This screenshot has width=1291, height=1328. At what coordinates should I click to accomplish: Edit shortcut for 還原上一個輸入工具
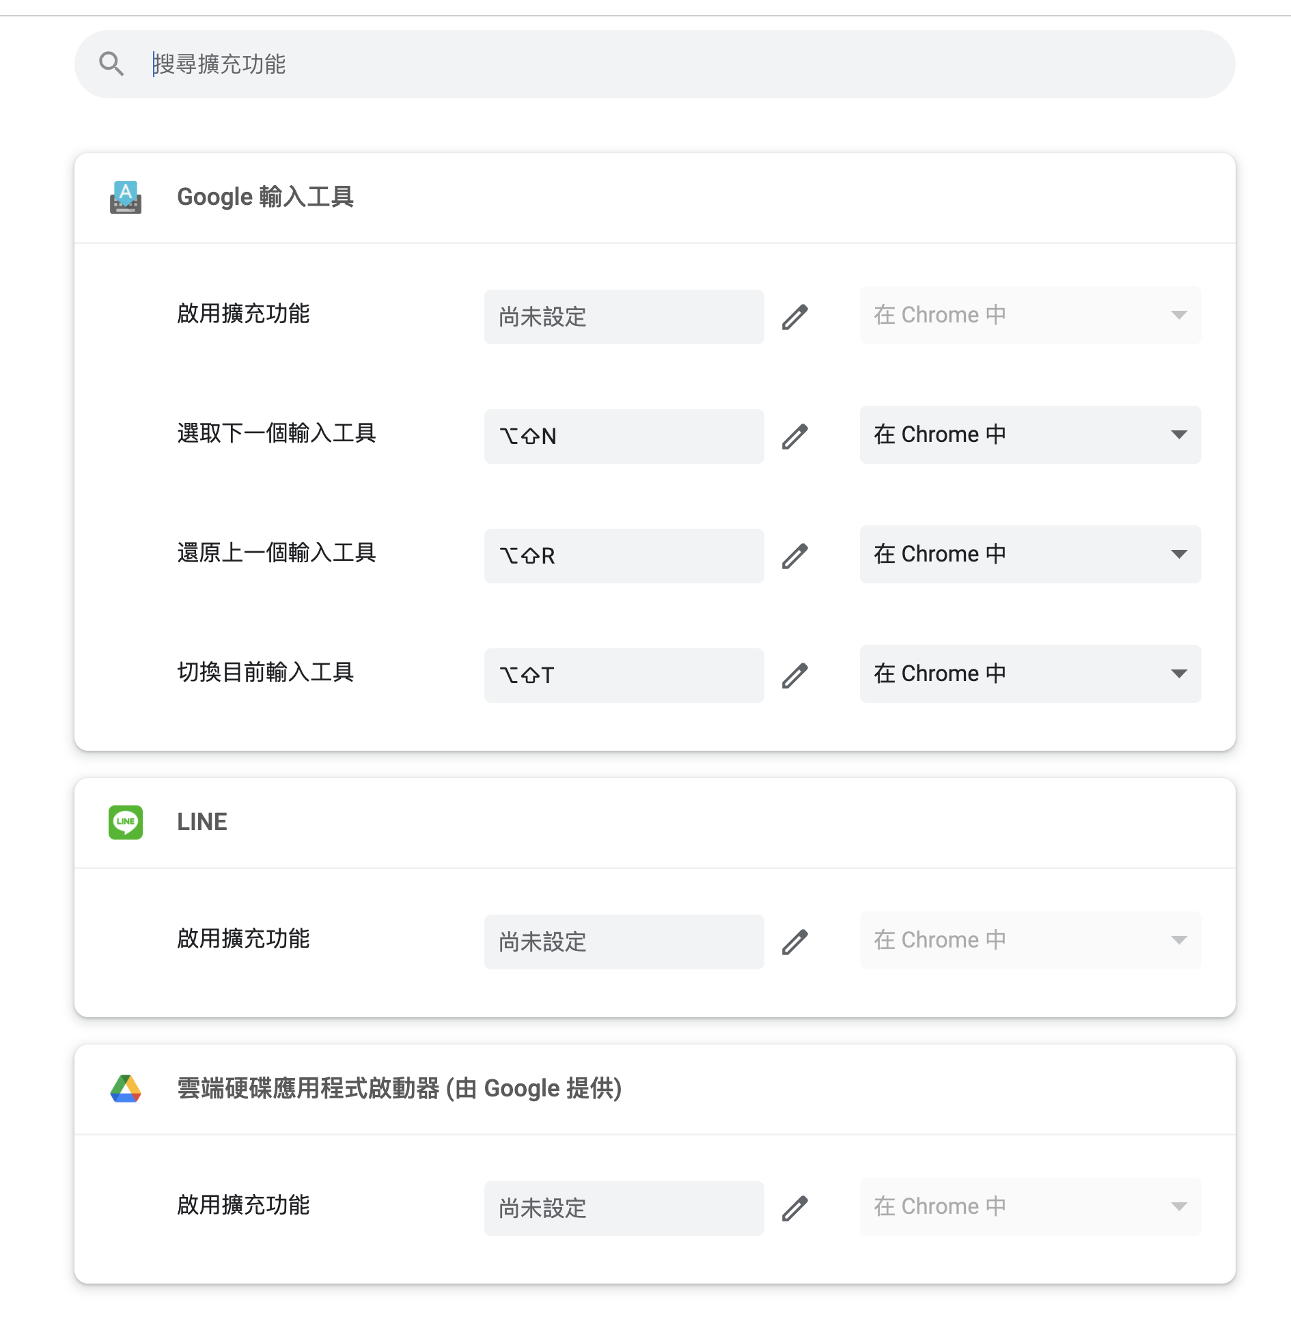point(795,555)
